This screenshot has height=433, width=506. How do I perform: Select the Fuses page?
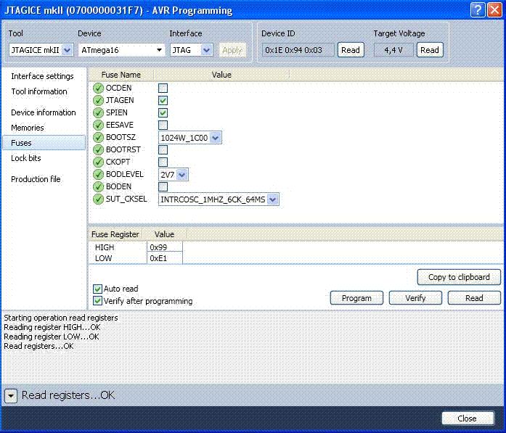44,143
